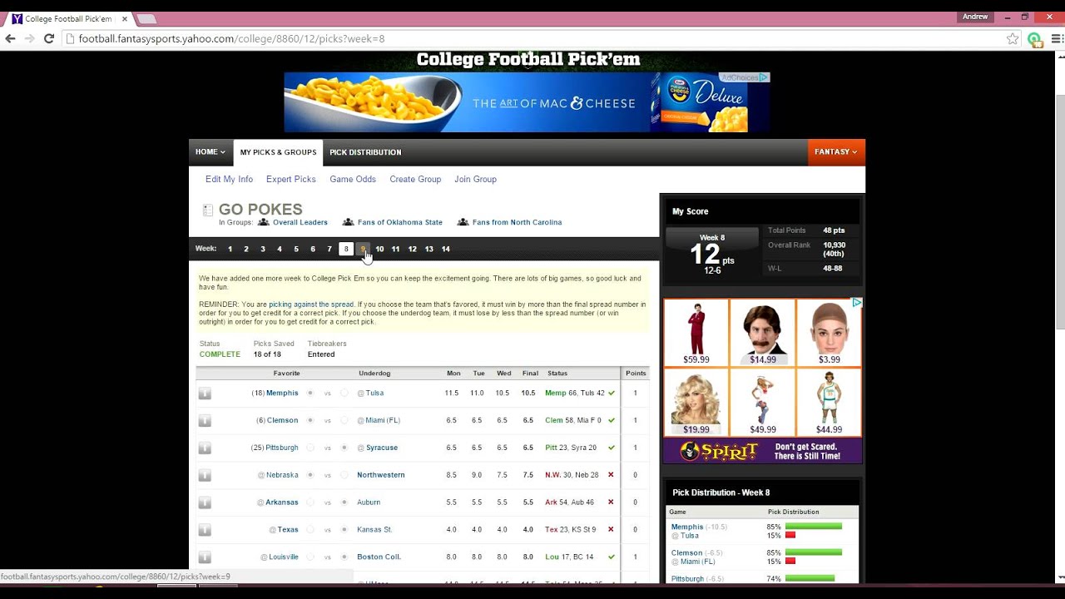Click the mac & cheese banner ad
Viewport: 1065px width, 599px height.
[527, 102]
